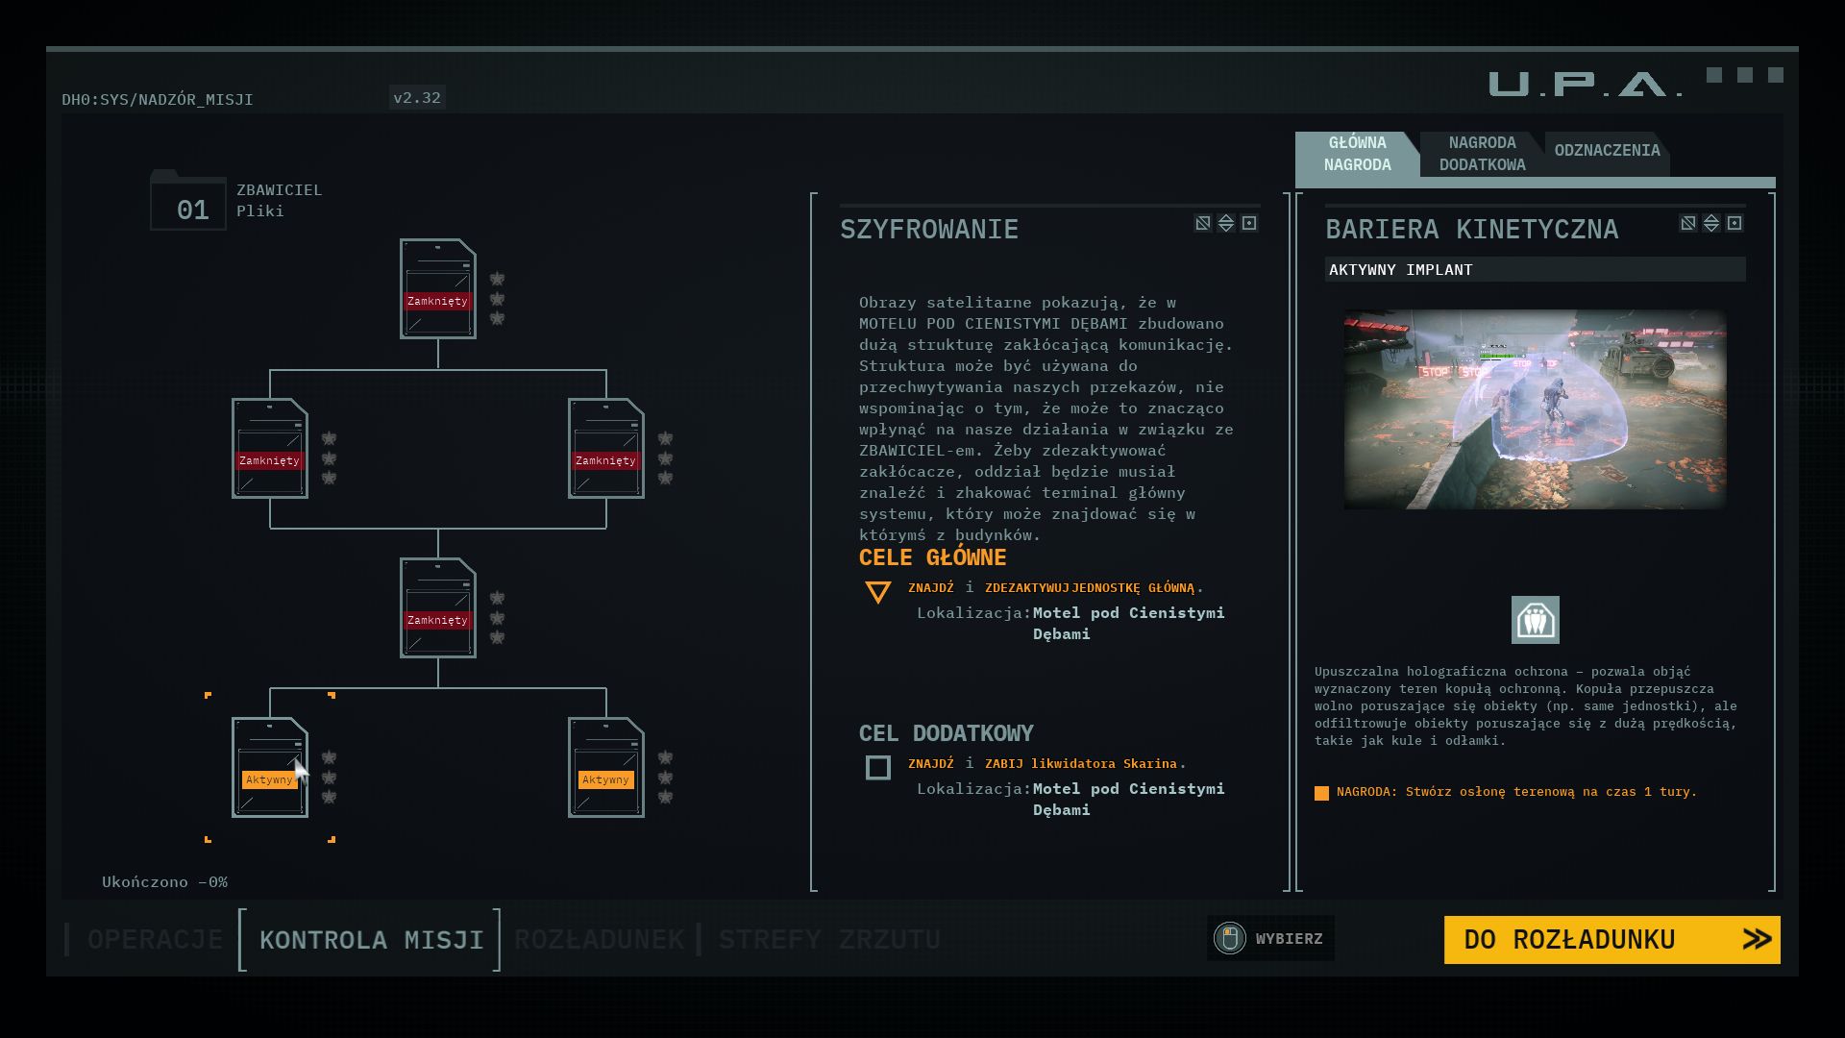The width and height of the screenshot is (1845, 1038).
Task: Click the kinetic barrier preview thumbnail
Action: [x=1535, y=409]
